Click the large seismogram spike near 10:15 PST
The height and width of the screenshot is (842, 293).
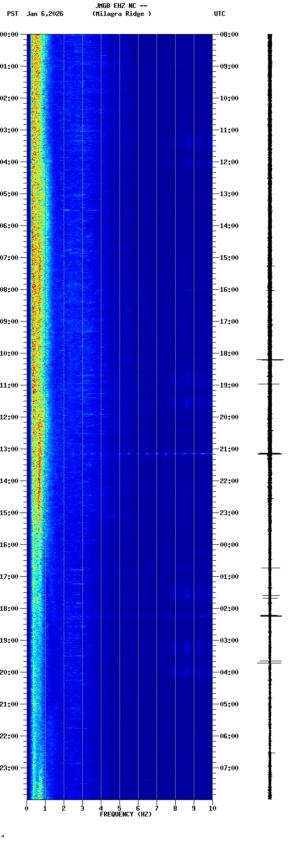(x=270, y=360)
